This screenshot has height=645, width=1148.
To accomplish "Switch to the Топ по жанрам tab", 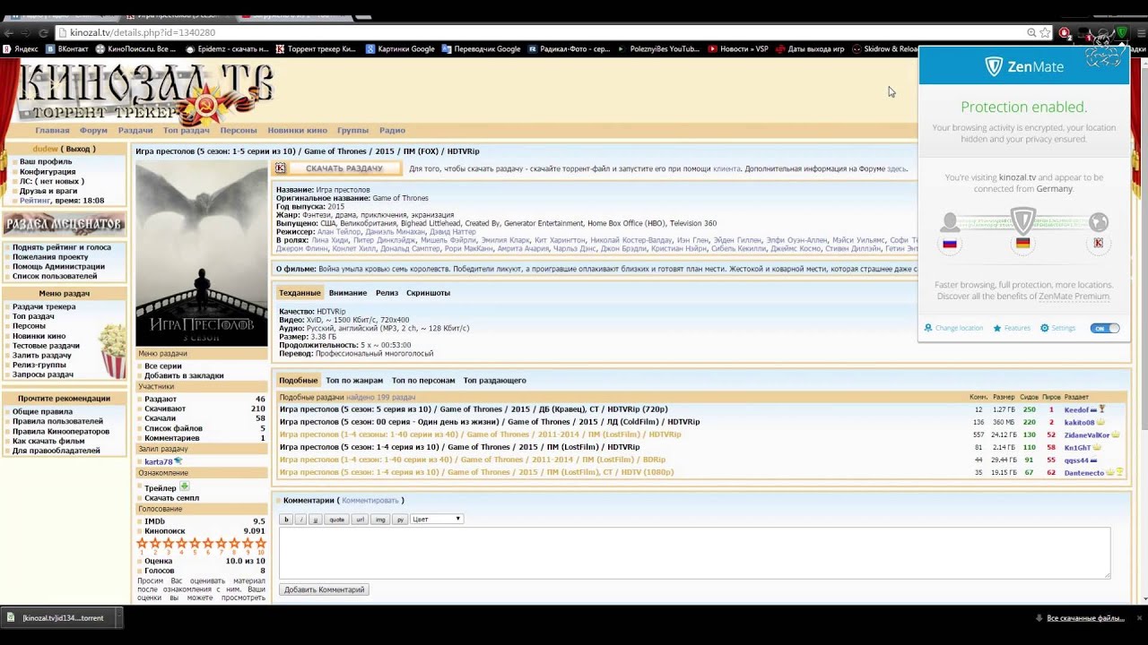I will pos(354,381).
